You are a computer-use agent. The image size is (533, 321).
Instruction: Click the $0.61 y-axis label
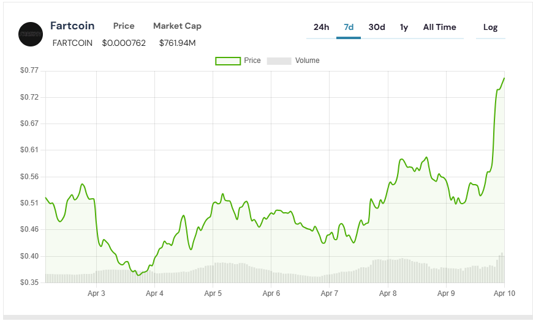pos(29,150)
